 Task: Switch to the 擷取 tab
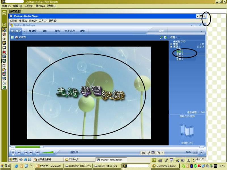[x=45, y=31]
